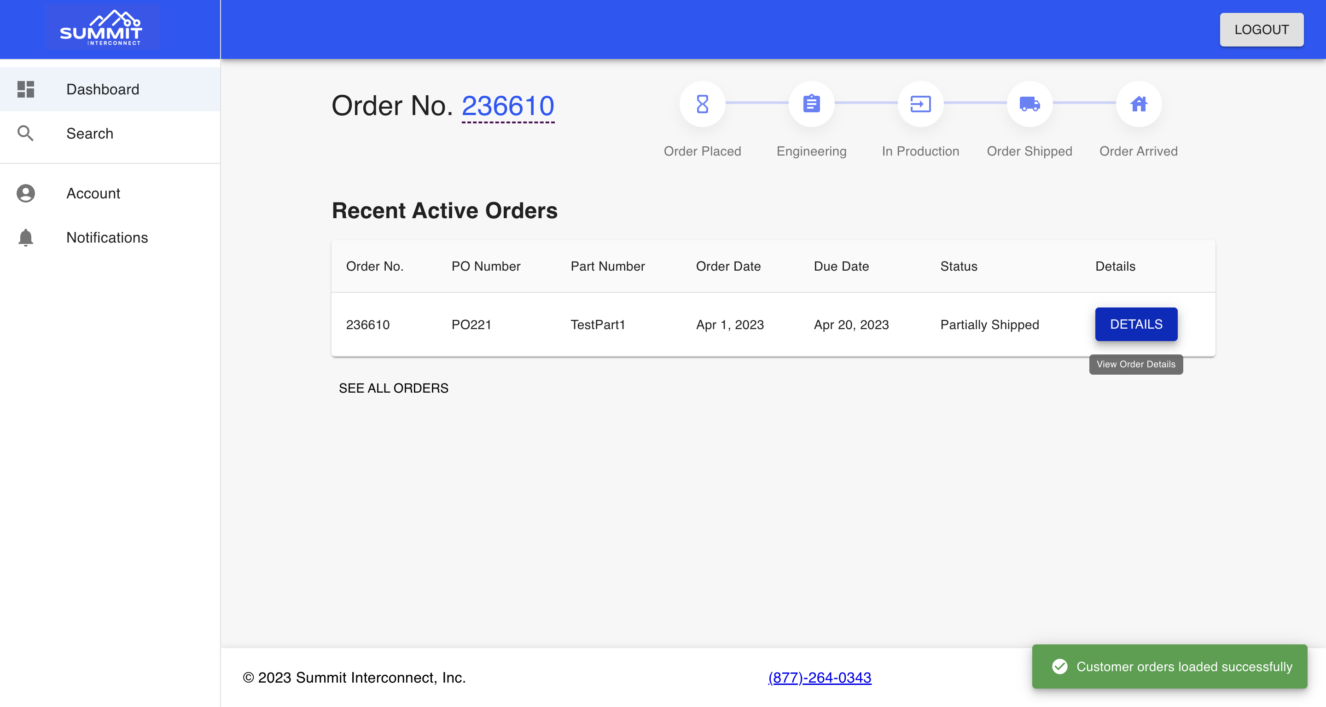Open DETAILS for order 236610
Image resolution: width=1326 pixels, height=707 pixels.
(1136, 324)
